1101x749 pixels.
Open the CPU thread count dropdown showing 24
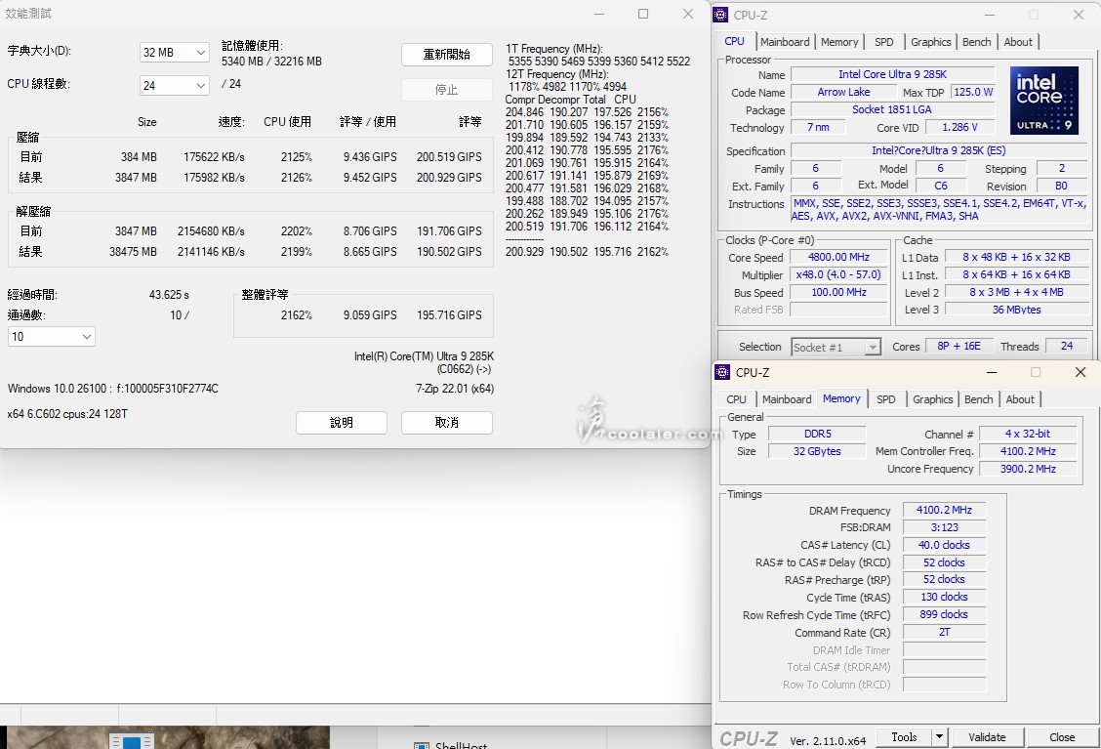tap(174, 85)
